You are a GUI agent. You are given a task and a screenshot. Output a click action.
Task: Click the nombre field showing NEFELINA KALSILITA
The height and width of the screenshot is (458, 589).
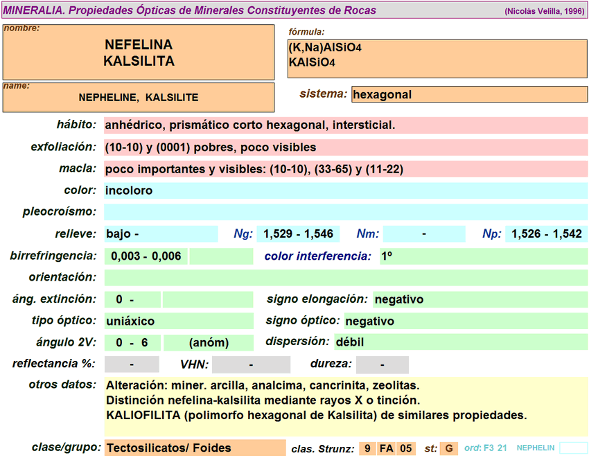[139, 53]
